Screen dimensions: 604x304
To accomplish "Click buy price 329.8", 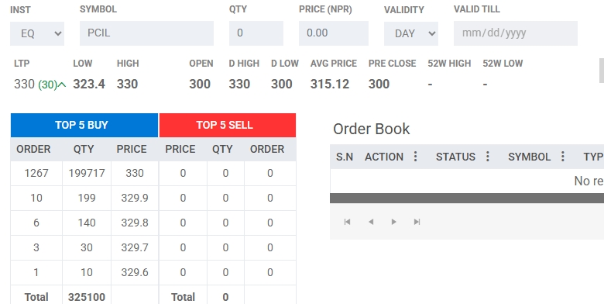I will point(135,223).
